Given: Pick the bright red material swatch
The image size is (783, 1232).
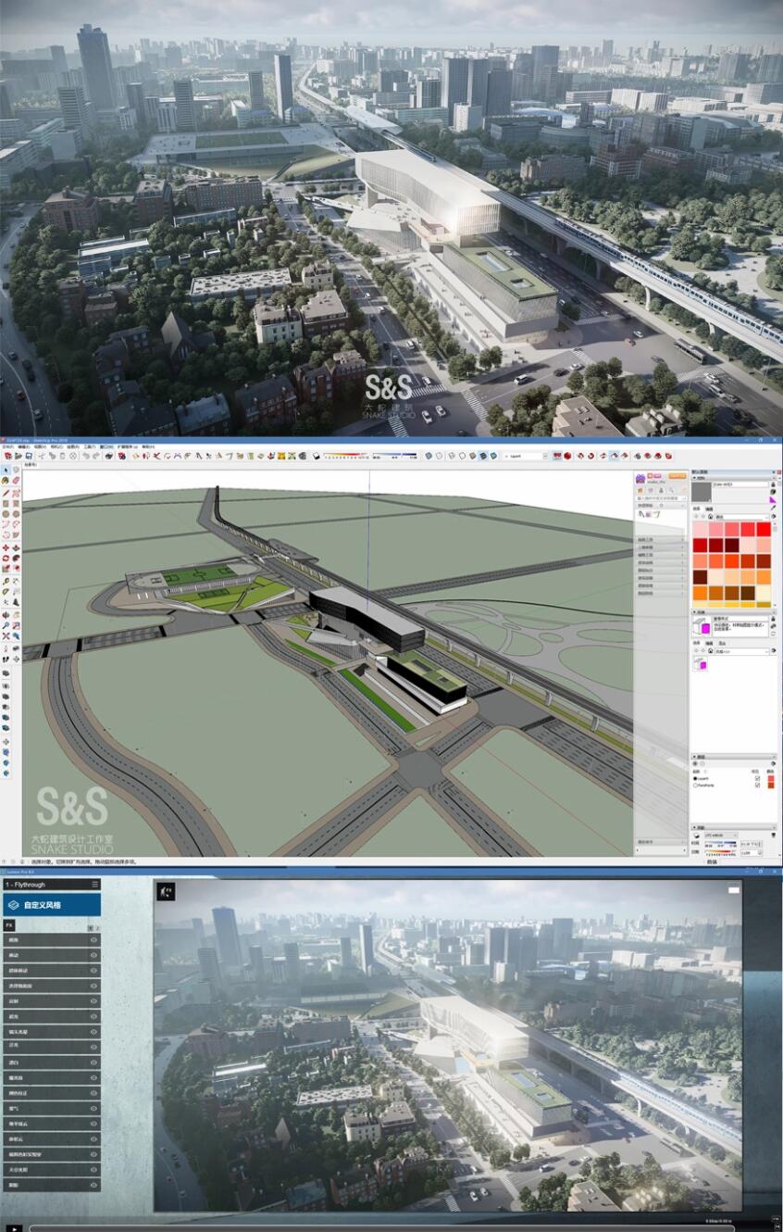Looking at the screenshot, I should [764, 529].
